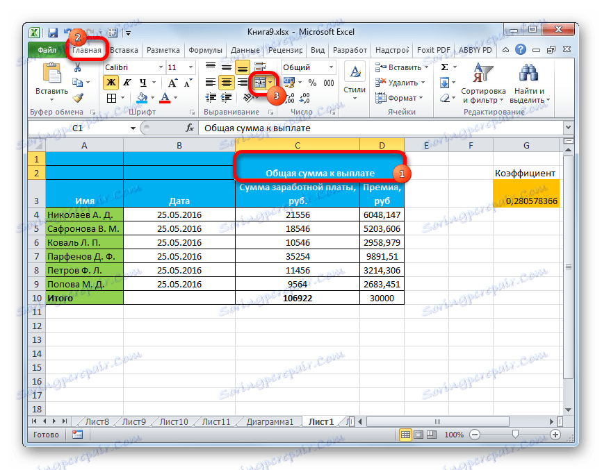Apply red font color icon
Screen dimensions: 602x470
pyautogui.click(x=165, y=98)
